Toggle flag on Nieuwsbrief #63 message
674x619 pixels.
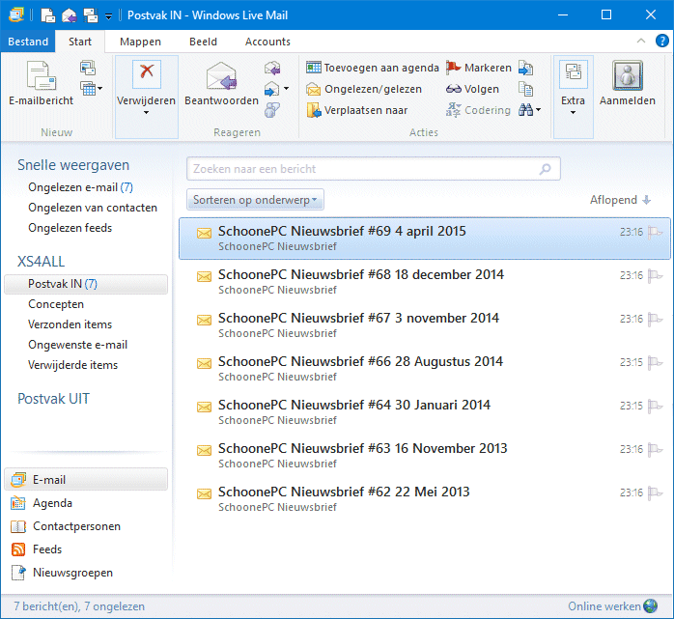(655, 449)
